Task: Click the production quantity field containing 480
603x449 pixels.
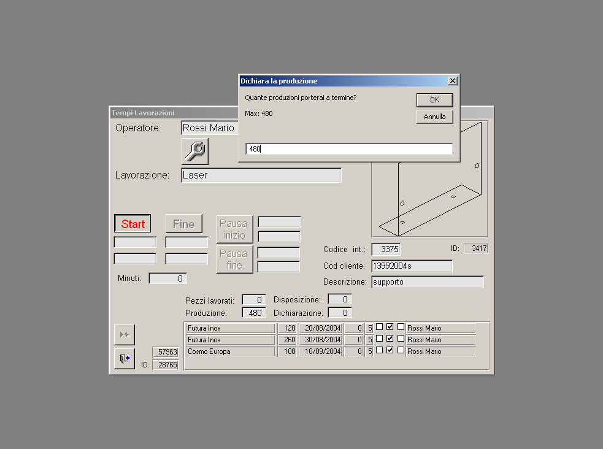Action: (349, 149)
